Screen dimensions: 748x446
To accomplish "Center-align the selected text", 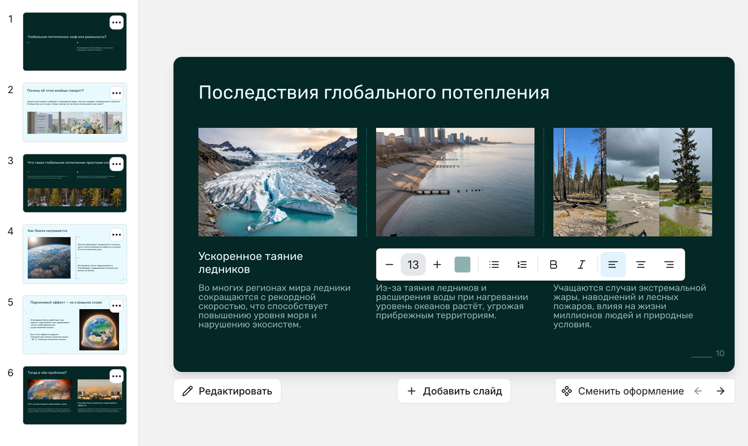I will (641, 264).
